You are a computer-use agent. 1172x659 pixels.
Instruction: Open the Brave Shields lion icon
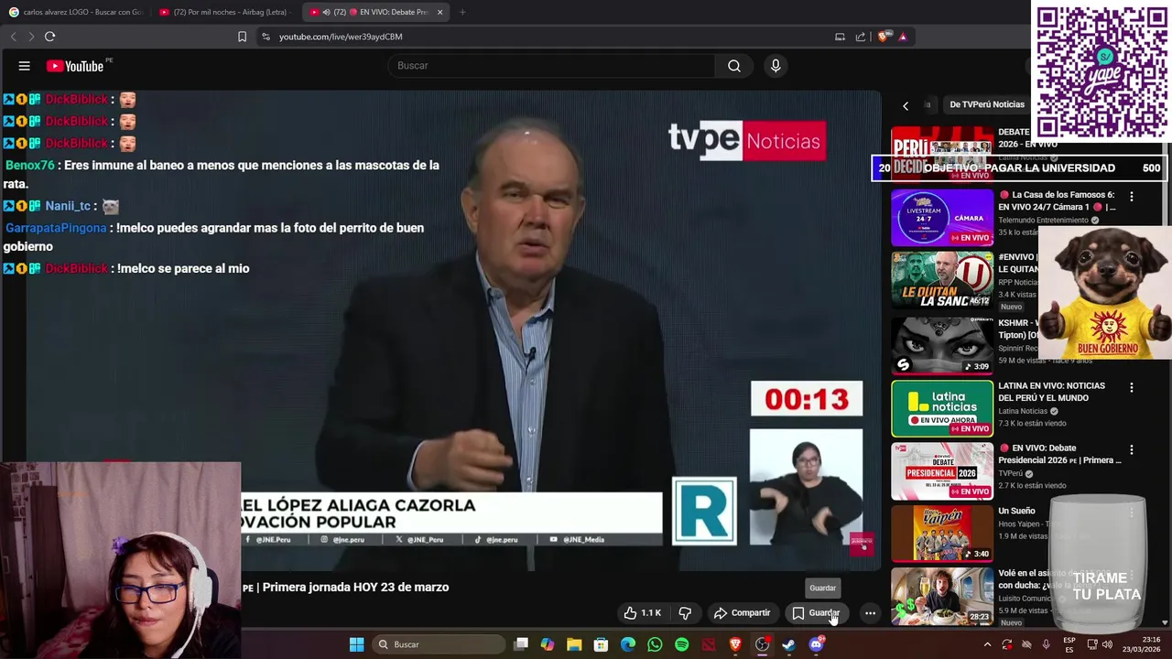(x=883, y=37)
